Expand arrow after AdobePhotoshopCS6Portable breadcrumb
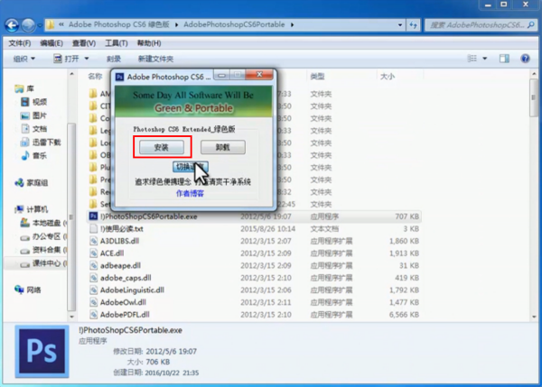Viewport: 542px width, 387px height. point(292,25)
